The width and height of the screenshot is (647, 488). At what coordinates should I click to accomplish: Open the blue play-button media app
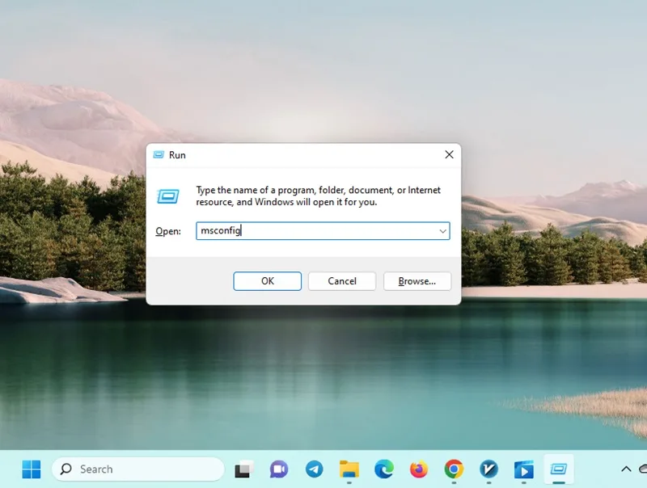coord(523,469)
